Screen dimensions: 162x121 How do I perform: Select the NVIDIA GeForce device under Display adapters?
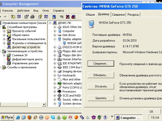pos(74,43)
